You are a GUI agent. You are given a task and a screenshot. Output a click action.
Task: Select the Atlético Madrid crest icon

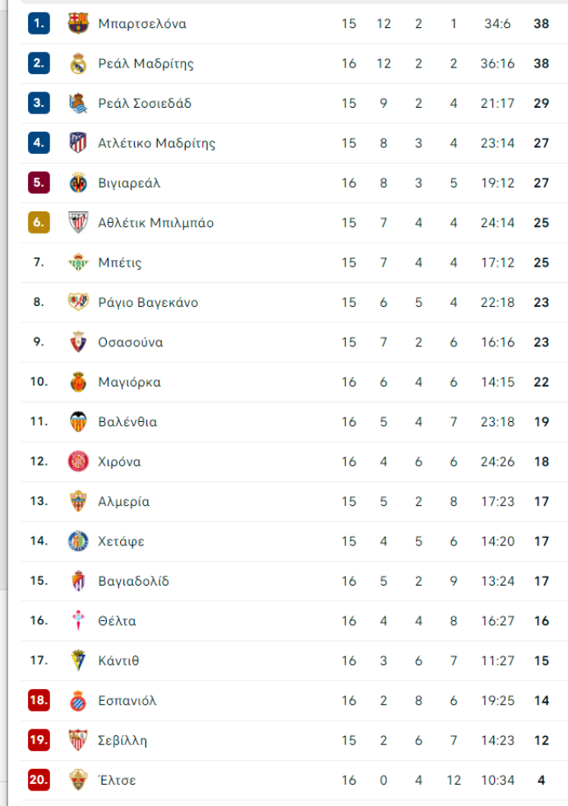point(78,143)
